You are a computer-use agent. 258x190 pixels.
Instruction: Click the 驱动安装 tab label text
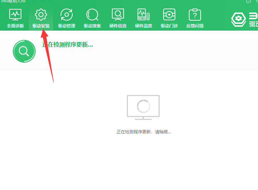(x=41, y=26)
